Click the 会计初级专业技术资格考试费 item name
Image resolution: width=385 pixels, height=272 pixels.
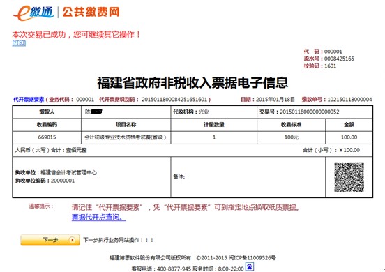(x=126, y=137)
